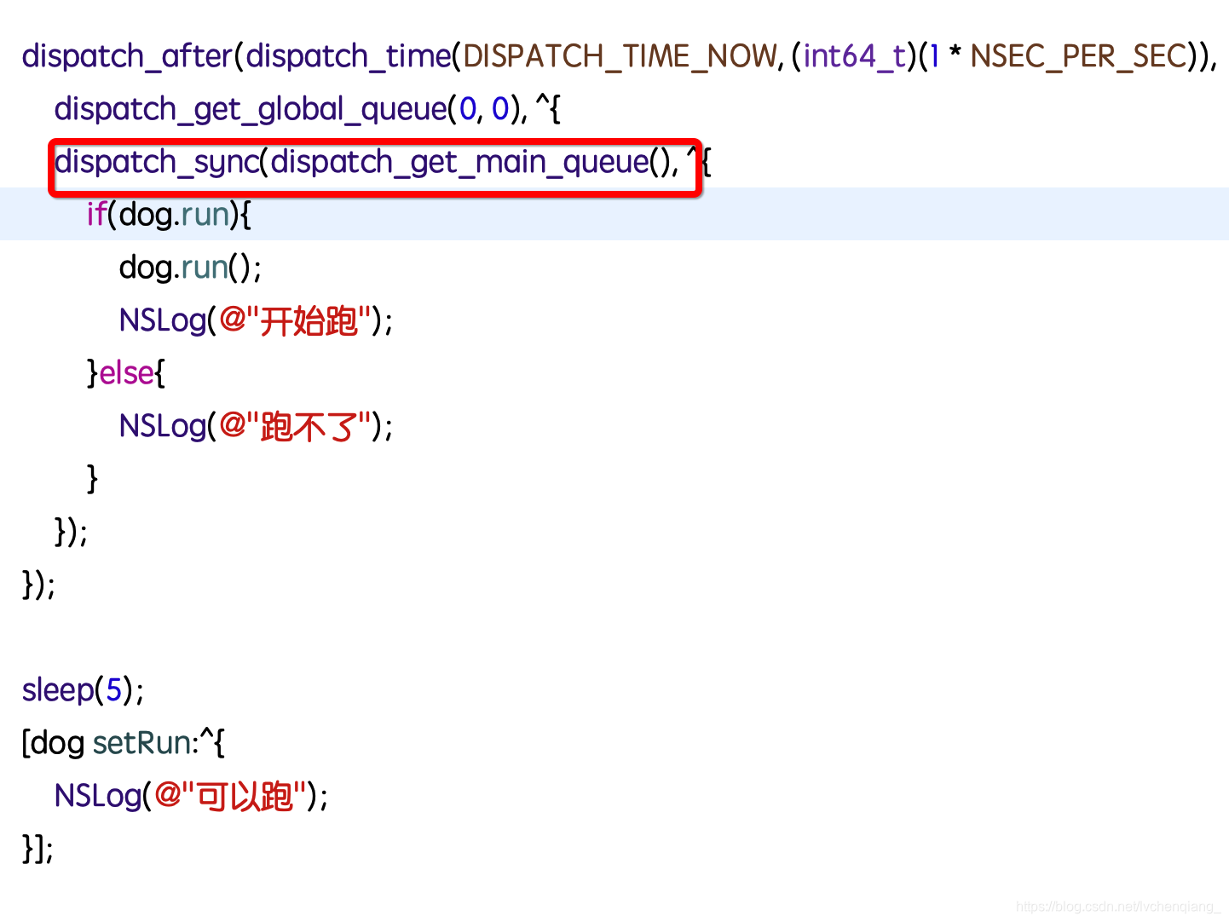
Task: Click dispatch_sync in highlighted line
Action: tap(157, 162)
